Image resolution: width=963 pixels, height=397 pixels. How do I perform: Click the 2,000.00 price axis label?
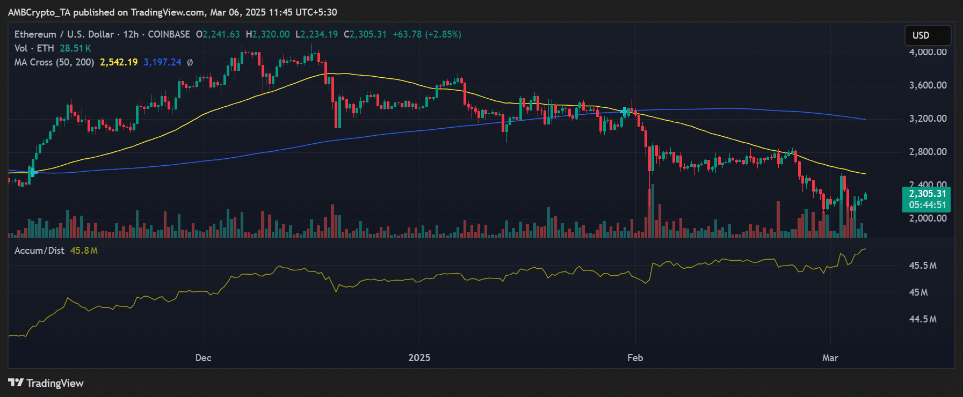point(928,218)
